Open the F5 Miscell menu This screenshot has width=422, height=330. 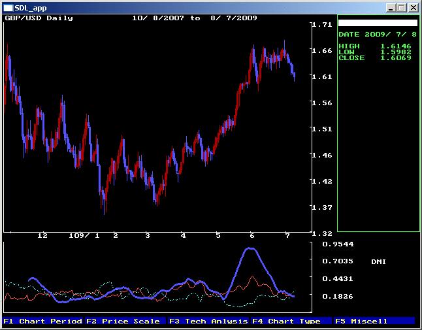click(x=374, y=321)
